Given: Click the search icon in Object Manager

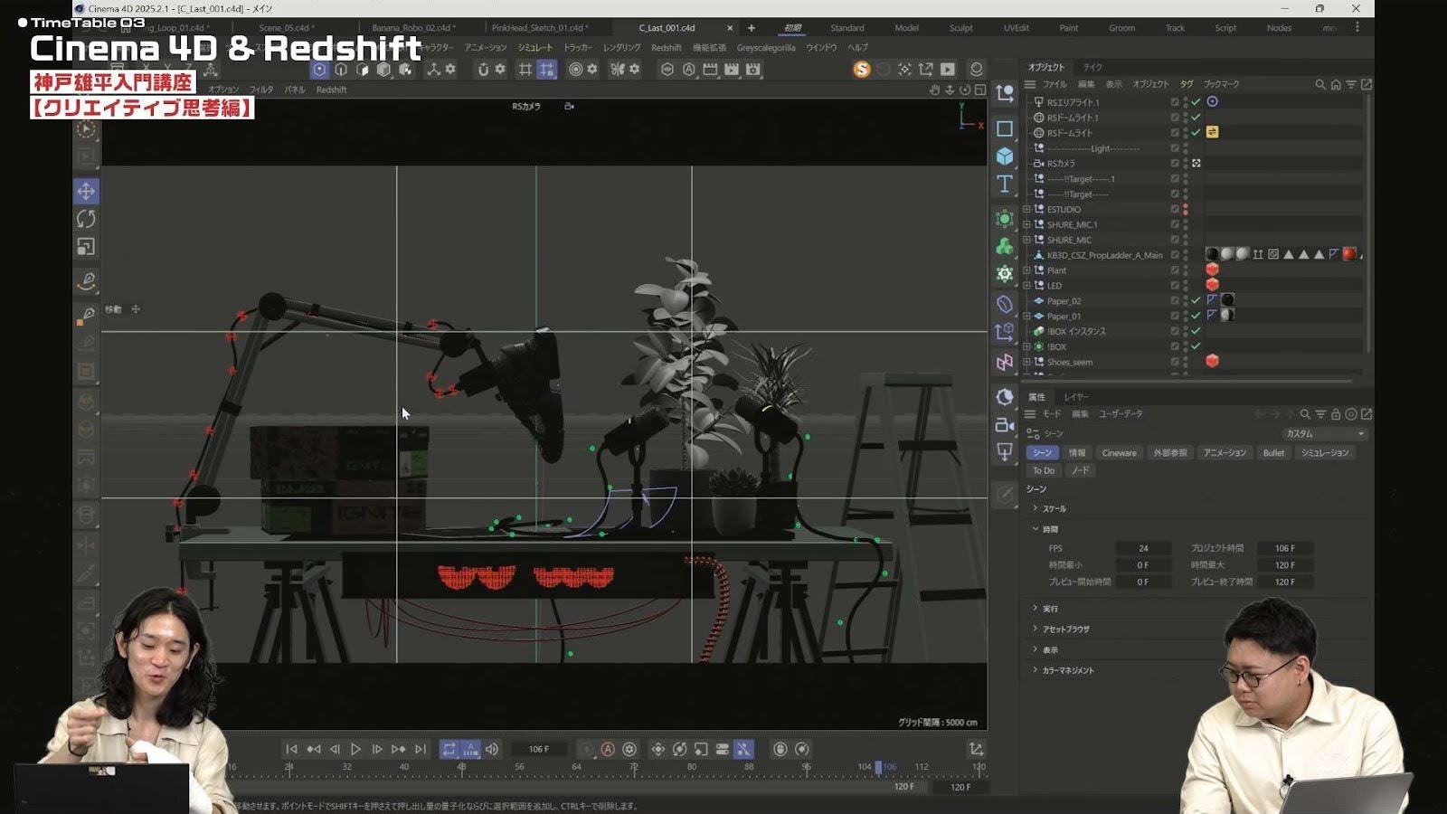Looking at the screenshot, I should (x=1319, y=84).
